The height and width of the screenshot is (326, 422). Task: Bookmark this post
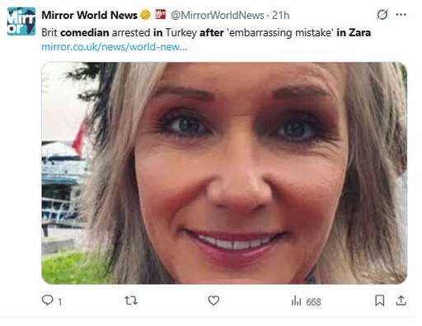click(x=380, y=300)
